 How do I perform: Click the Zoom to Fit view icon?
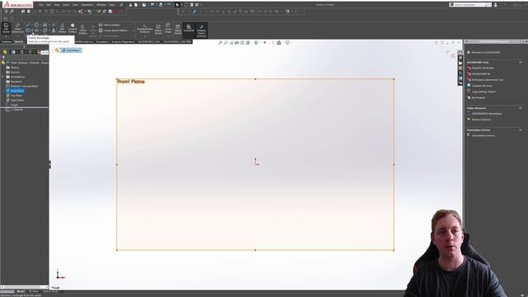pos(220,43)
